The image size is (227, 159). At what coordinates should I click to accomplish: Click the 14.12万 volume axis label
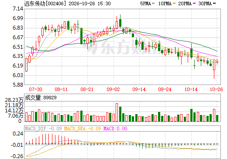click(14, 111)
